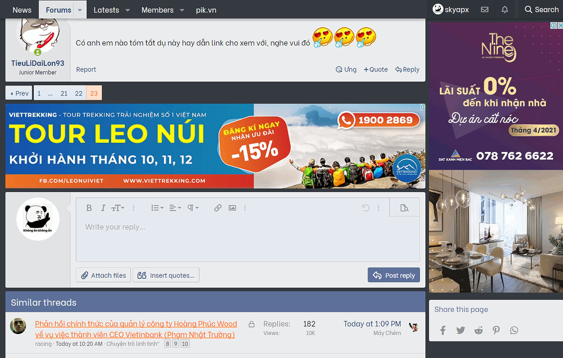This screenshot has width=563, height=358.
Task: Open the Hoàng Phúc Wood similar thread
Action: 136,329
